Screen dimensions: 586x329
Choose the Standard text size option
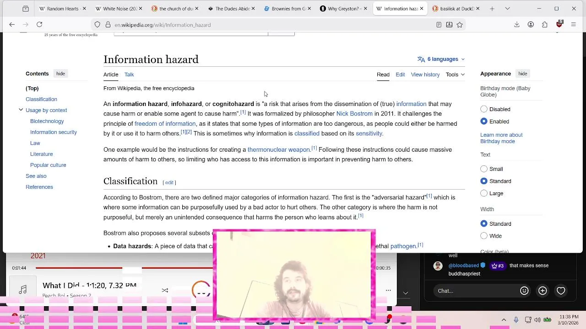click(x=484, y=181)
